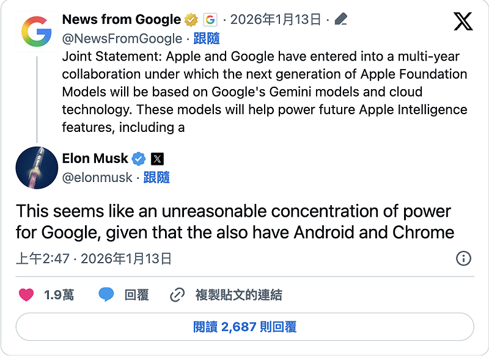Open 閱讀 2,687 則回覆 button
This screenshot has height=356, width=489.
point(244,328)
